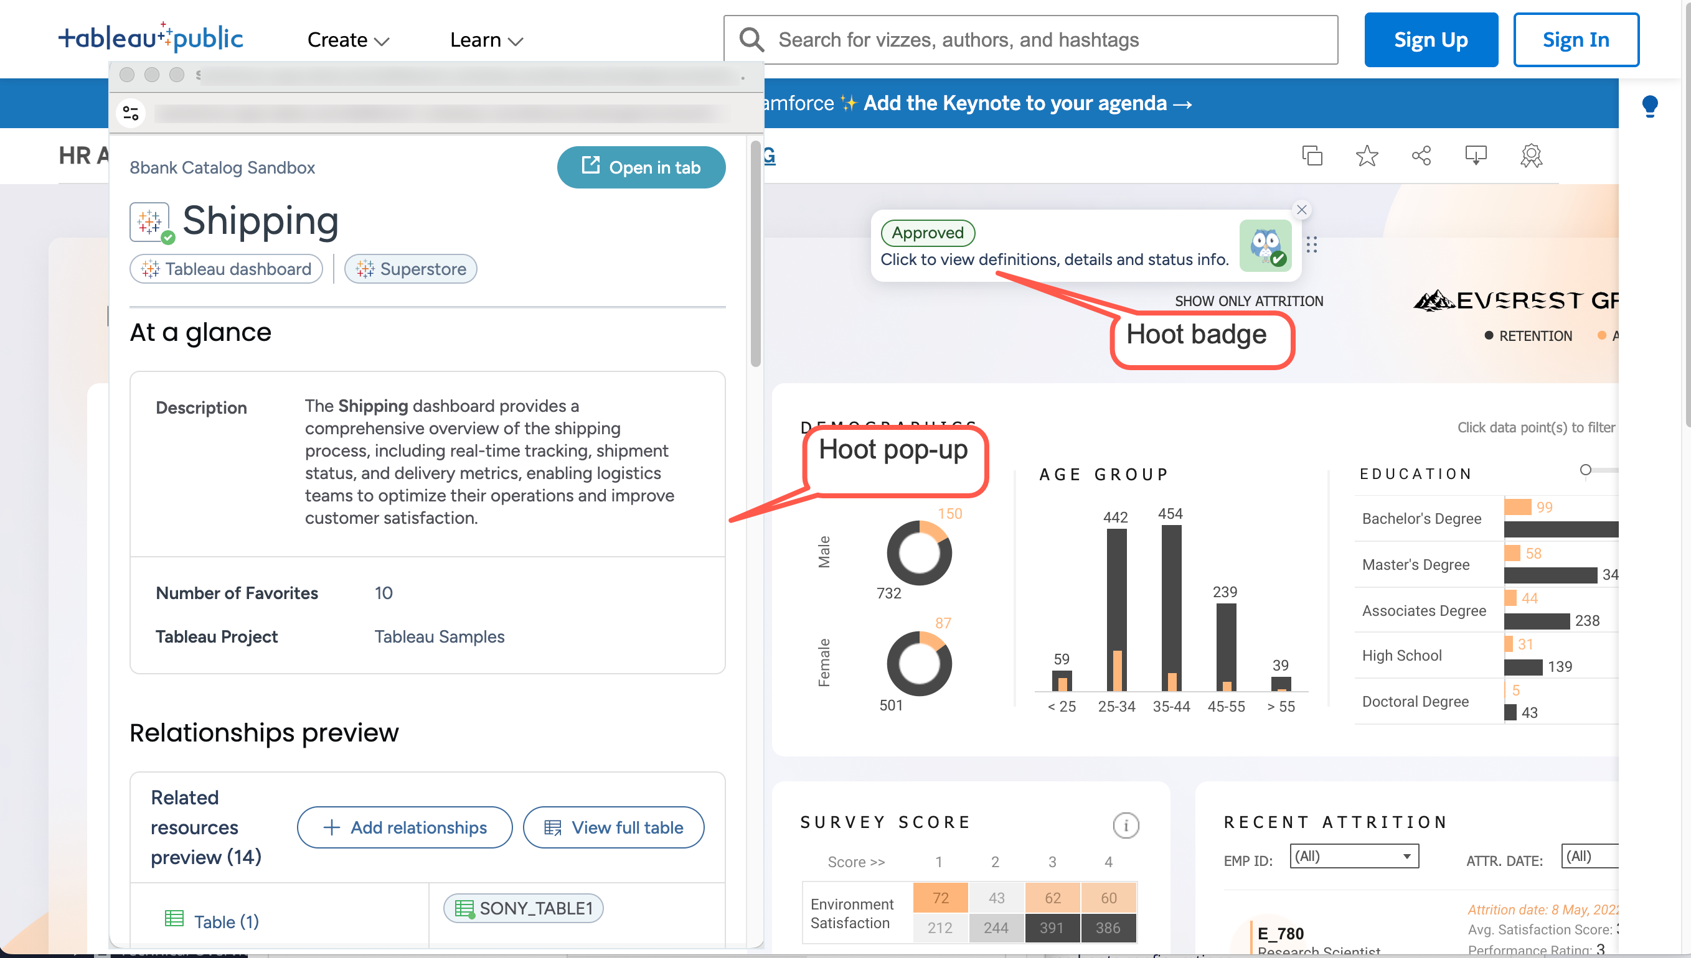
Task: Click the download icon
Action: [1476, 156]
